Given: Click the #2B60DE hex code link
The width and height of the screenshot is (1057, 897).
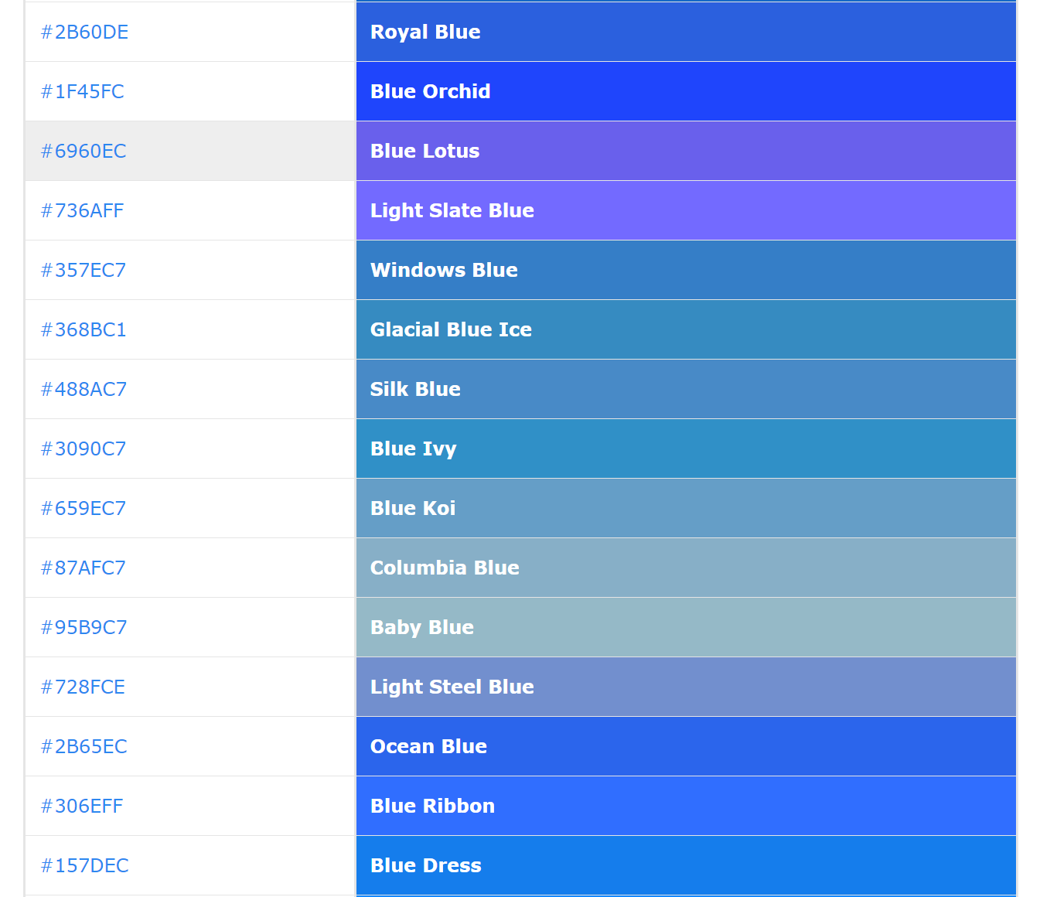Looking at the screenshot, I should click(84, 32).
